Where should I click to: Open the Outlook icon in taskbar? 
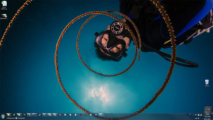point(9,115)
